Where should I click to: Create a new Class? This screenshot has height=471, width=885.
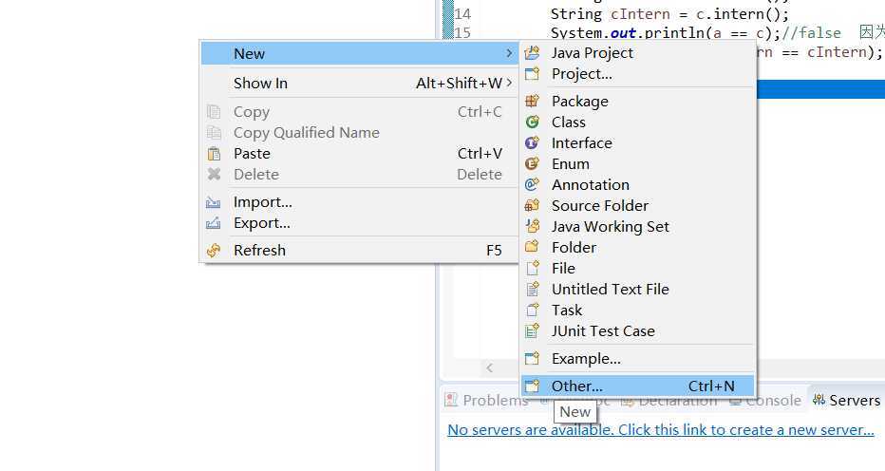tap(638, 122)
